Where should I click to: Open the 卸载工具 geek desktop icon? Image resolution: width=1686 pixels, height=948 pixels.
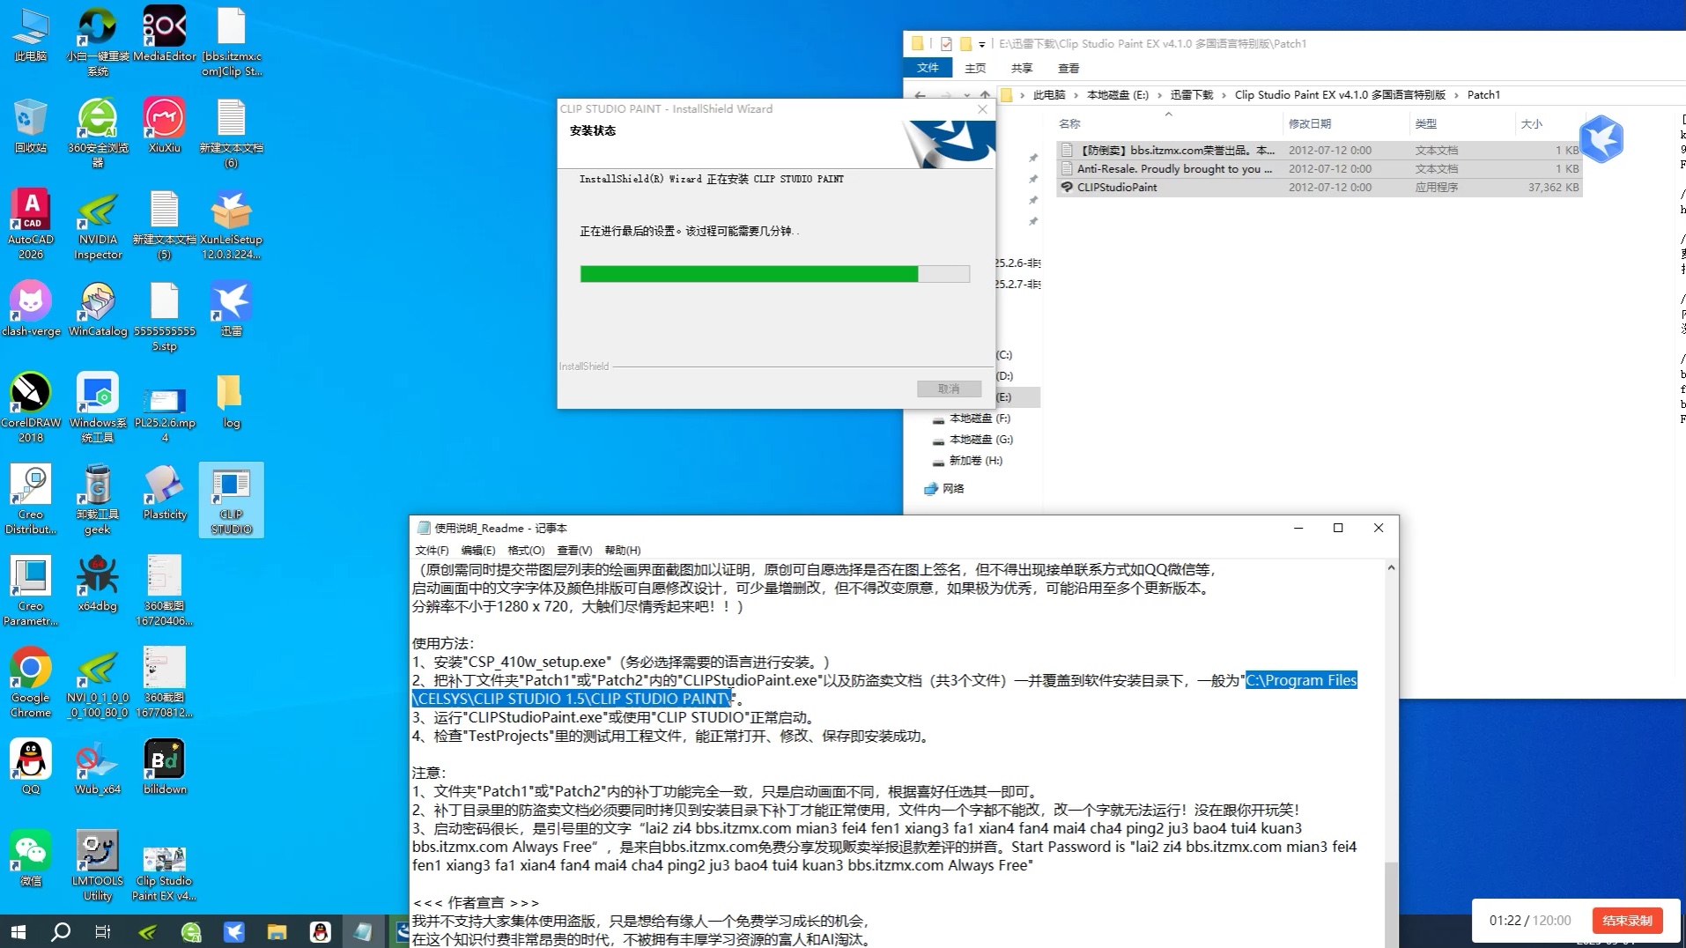click(x=98, y=500)
